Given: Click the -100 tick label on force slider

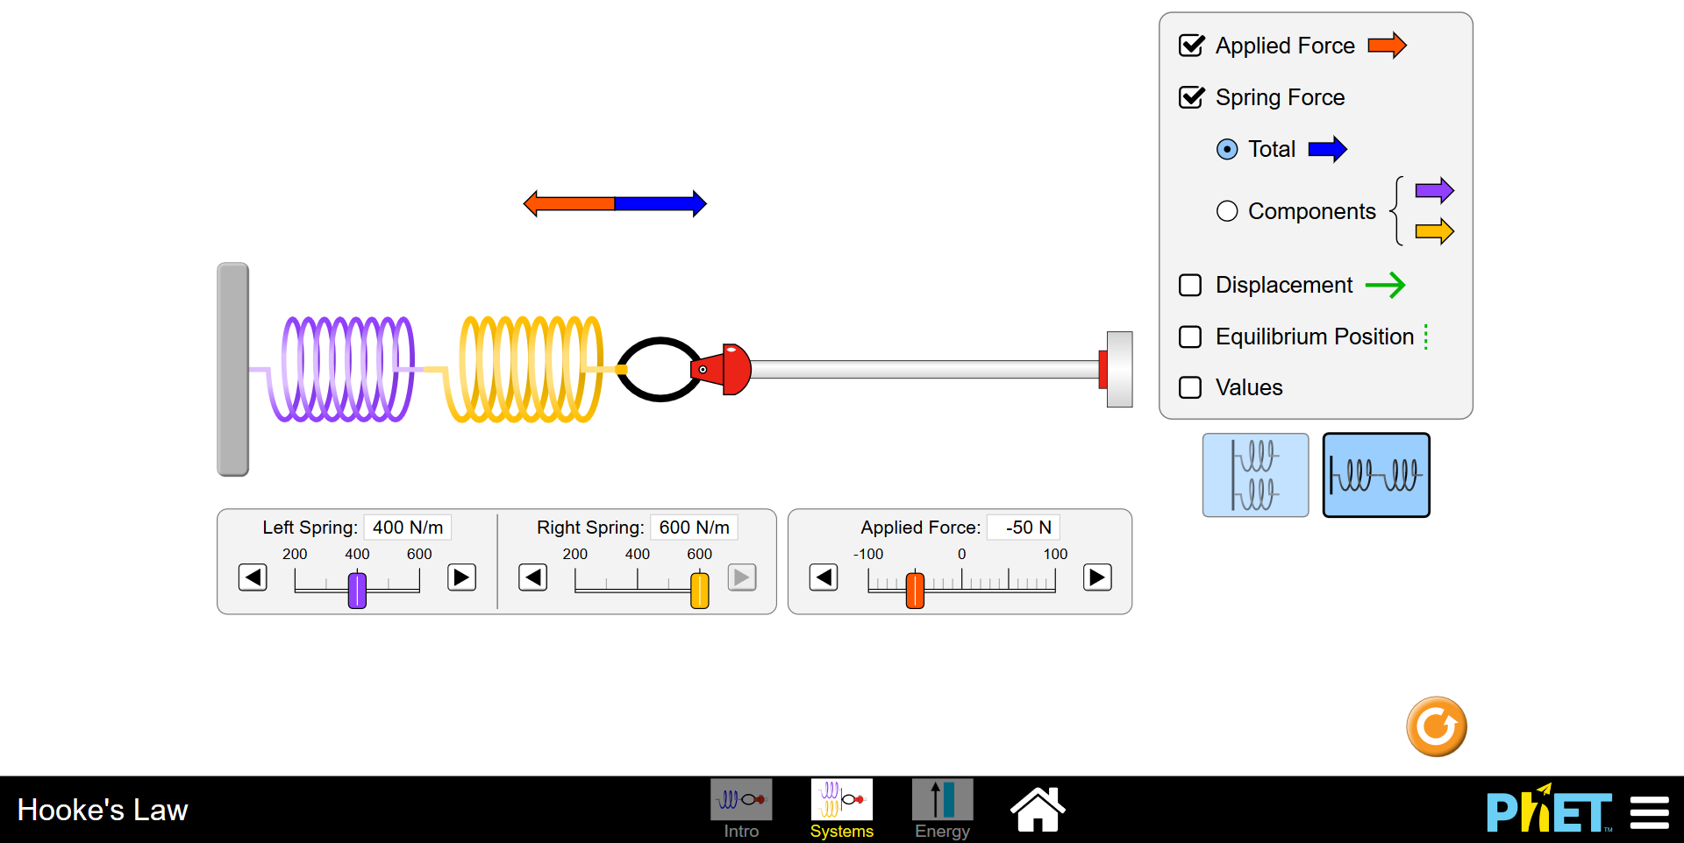Looking at the screenshot, I should click(868, 554).
